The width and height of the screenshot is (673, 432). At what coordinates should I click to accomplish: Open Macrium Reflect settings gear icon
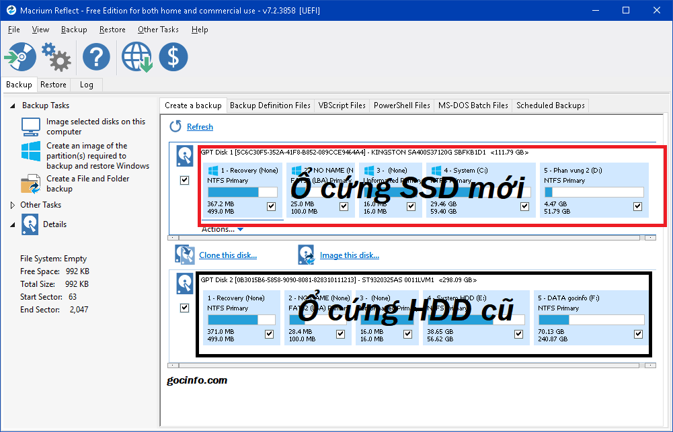tap(56, 56)
